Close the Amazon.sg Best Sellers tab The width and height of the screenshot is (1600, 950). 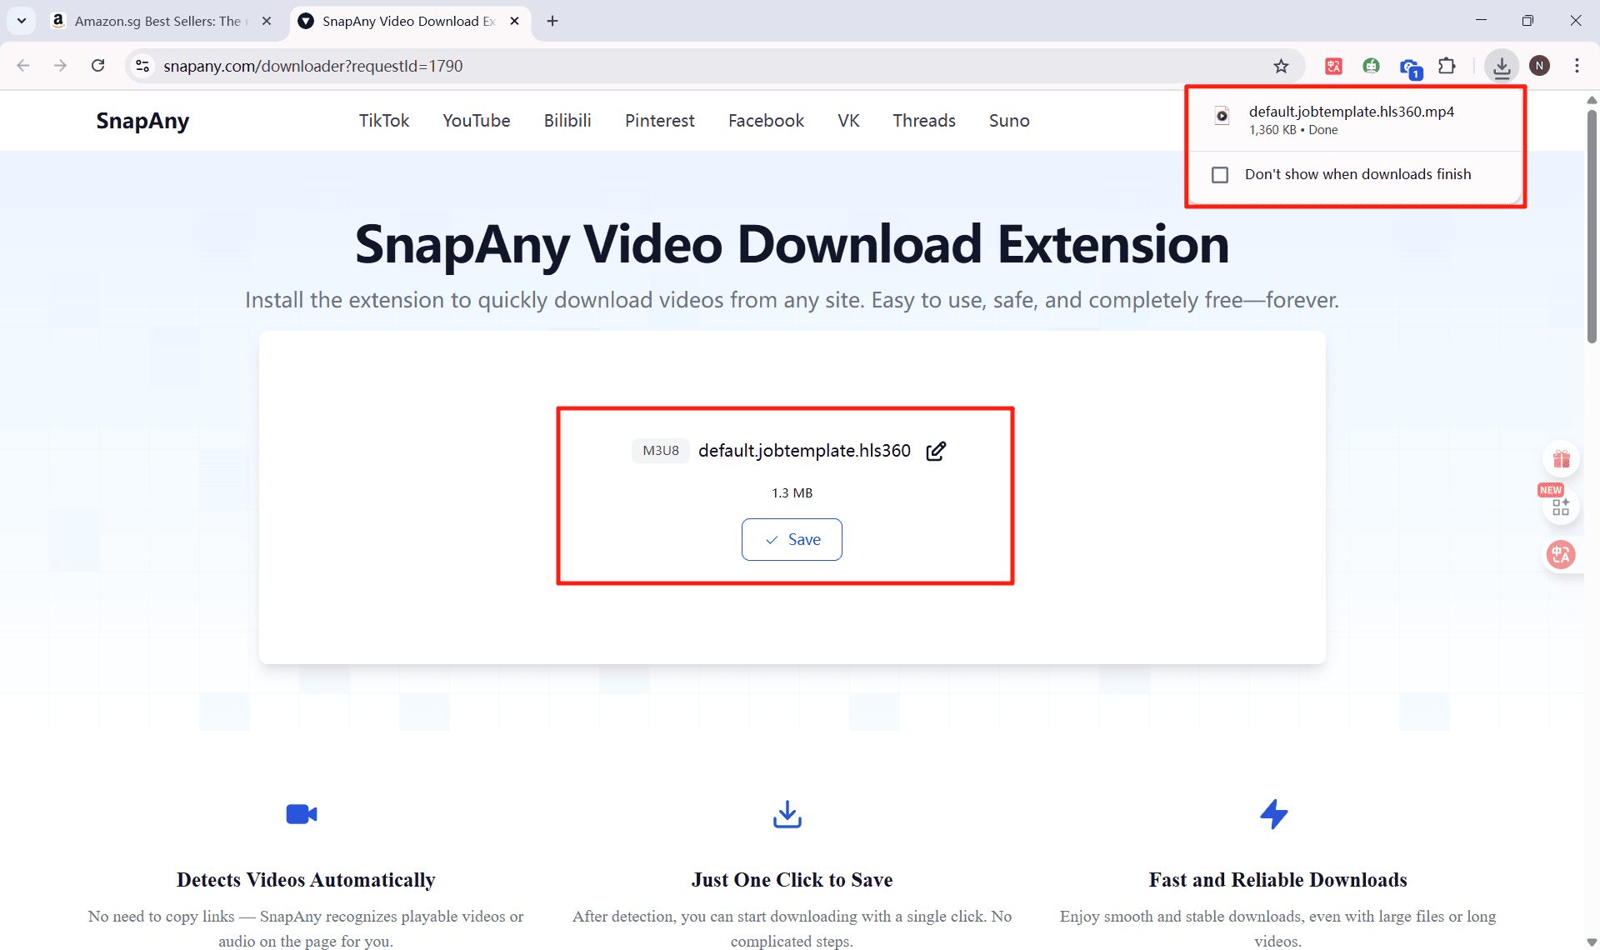[267, 21]
